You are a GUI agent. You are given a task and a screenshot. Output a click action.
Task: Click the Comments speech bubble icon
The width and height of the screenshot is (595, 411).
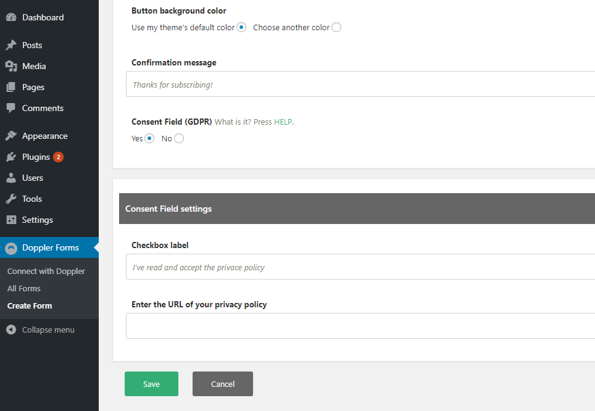coord(11,108)
